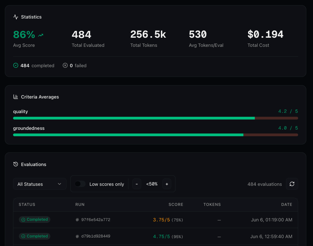Click the Jun 6, 12:59:40 AM date
313x246 pixels.
[271, 236]
